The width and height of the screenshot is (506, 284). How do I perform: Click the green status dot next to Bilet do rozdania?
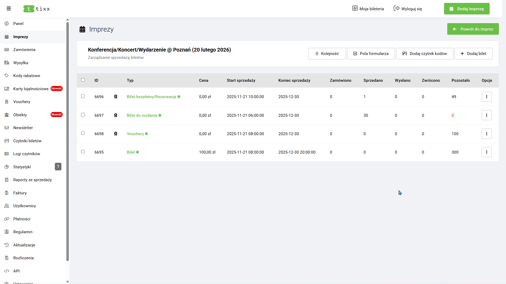coord(160,115)
